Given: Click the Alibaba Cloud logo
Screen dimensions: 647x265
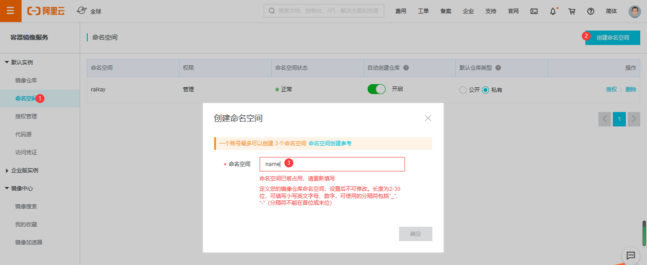Looking at the screenshot, I should [46, 11].
